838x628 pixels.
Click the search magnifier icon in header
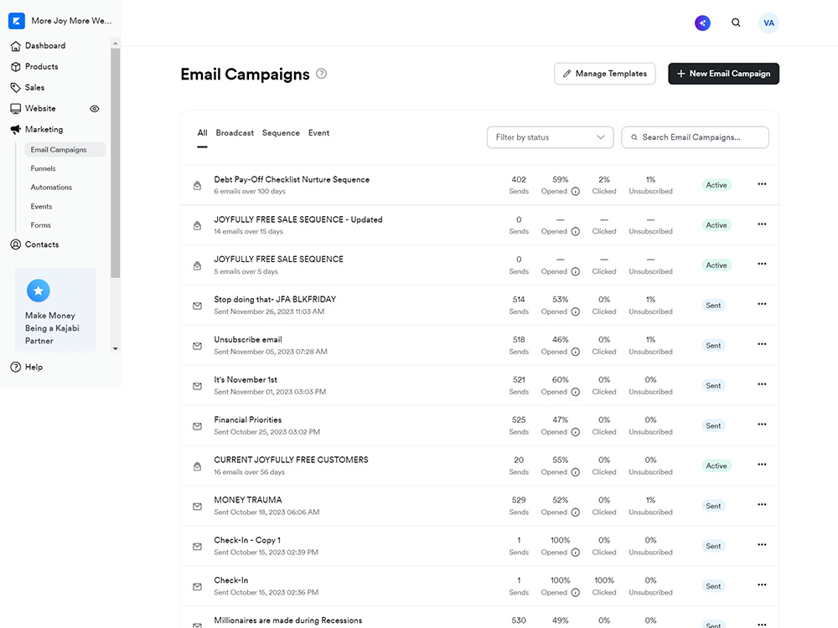coord(736,23)
